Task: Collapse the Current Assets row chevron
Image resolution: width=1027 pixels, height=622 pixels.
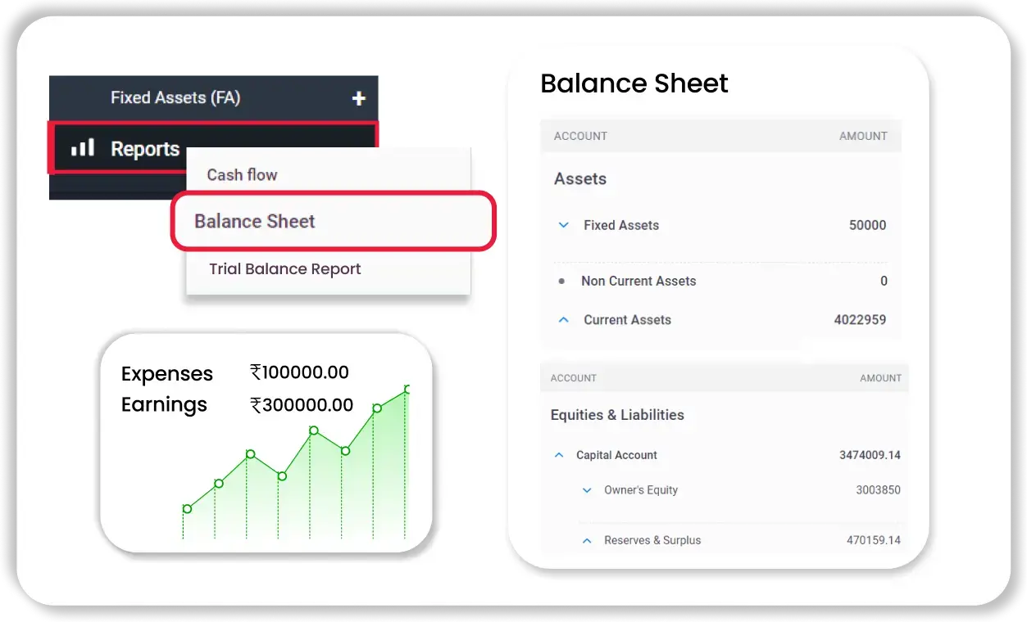Action: 563,320
